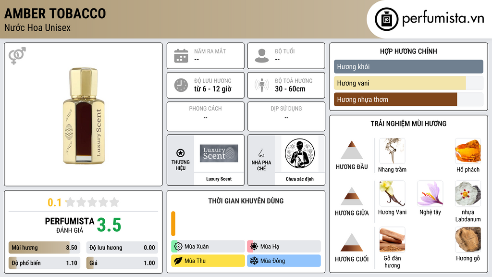The image size is (492, 277).
Task: Click the PHONG CÁCH card
Action: (206, 116)
